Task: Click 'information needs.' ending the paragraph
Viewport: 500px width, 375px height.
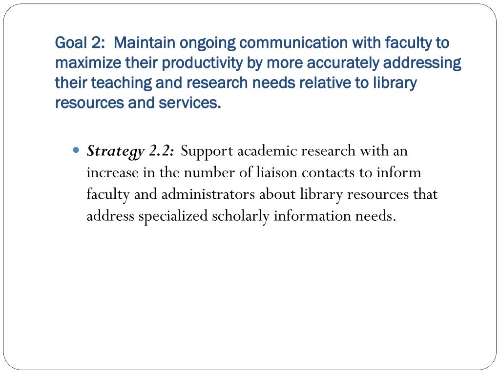Action: [335, 216]
